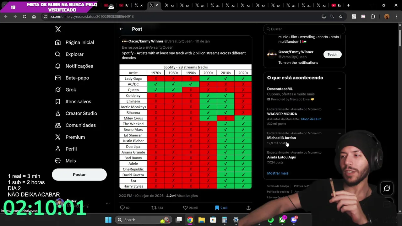Switch to the YouTube tab labeled Rv
The height and width of the screenshot is (226, 402).
pos(124,5)
